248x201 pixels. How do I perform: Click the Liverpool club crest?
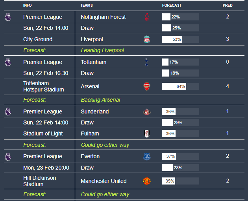pyautogui.click(x=147, y=39)
